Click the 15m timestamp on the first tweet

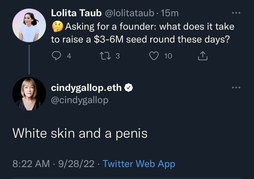click(x=170, y=13)
